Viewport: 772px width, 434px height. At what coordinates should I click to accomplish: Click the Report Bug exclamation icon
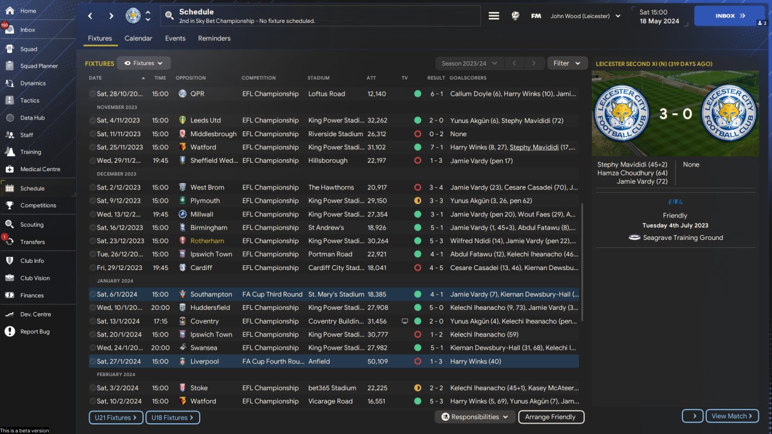(x=10, y=332)
